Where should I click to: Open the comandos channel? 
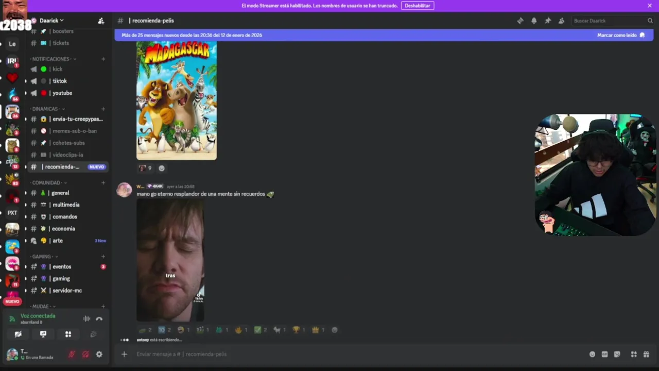point(68,217)
